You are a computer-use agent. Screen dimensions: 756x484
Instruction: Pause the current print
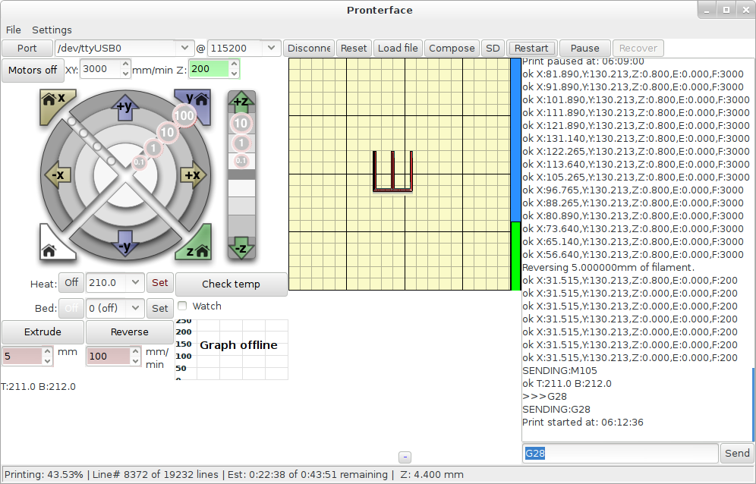584,48
